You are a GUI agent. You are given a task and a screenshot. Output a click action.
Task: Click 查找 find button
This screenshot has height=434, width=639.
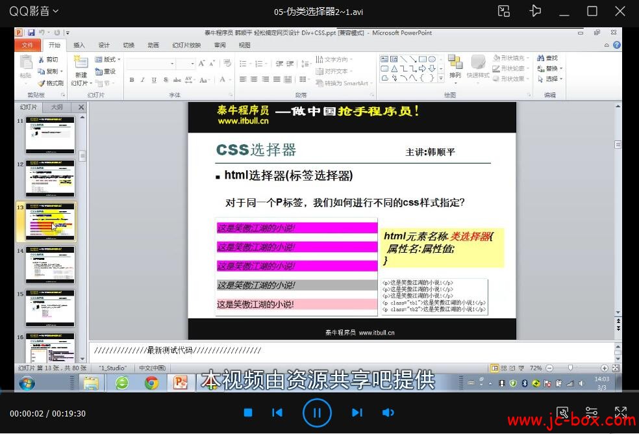(547, 58)
